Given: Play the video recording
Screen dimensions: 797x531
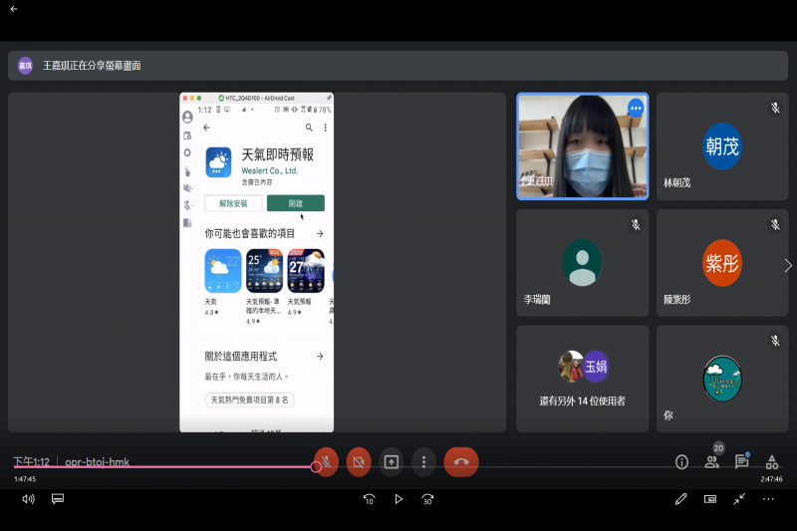Looking at the screenshot, I should (x=398, y=499).
